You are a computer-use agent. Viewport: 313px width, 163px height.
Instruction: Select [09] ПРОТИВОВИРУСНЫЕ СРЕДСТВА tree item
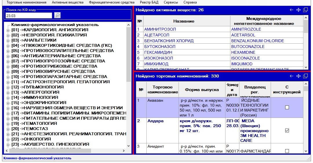[x=53, y=71]
